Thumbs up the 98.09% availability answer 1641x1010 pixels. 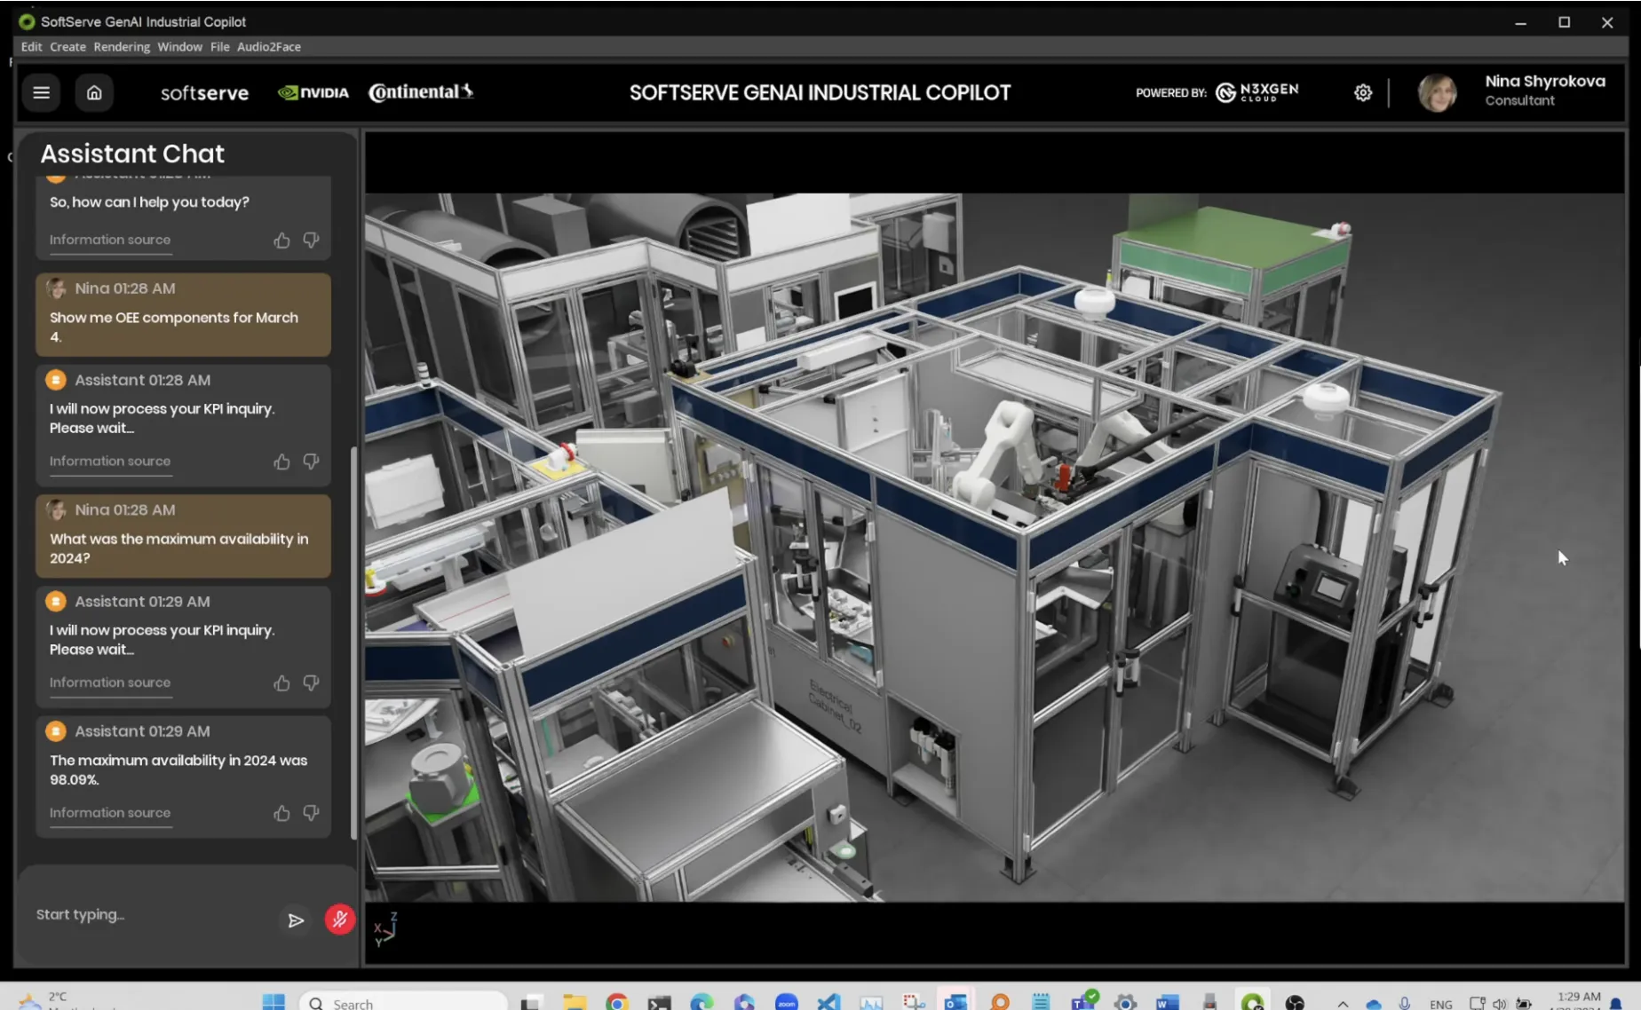point(281,813)
